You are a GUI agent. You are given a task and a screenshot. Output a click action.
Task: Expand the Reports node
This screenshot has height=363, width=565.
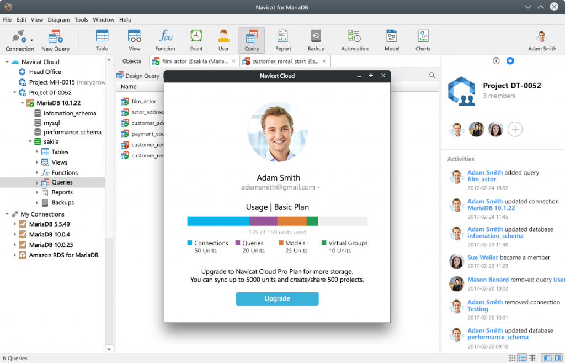point(37,192)
